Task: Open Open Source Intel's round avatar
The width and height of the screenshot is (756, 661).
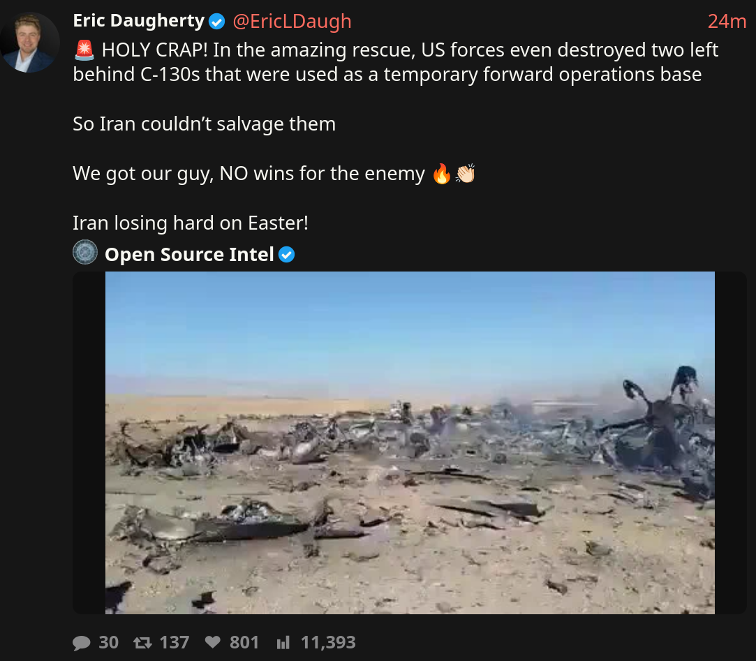Action: coord(85,252)
